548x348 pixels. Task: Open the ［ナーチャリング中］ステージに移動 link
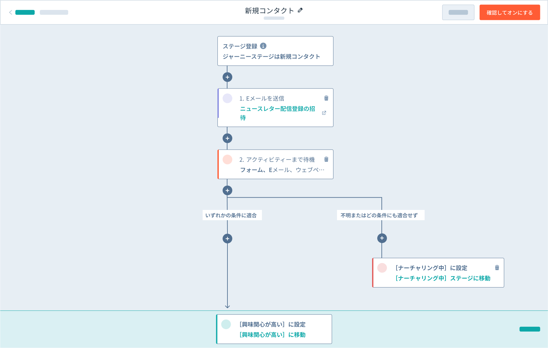click(443, 278)
